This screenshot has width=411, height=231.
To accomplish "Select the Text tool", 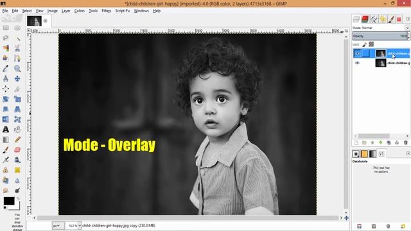I will [6, 130].
